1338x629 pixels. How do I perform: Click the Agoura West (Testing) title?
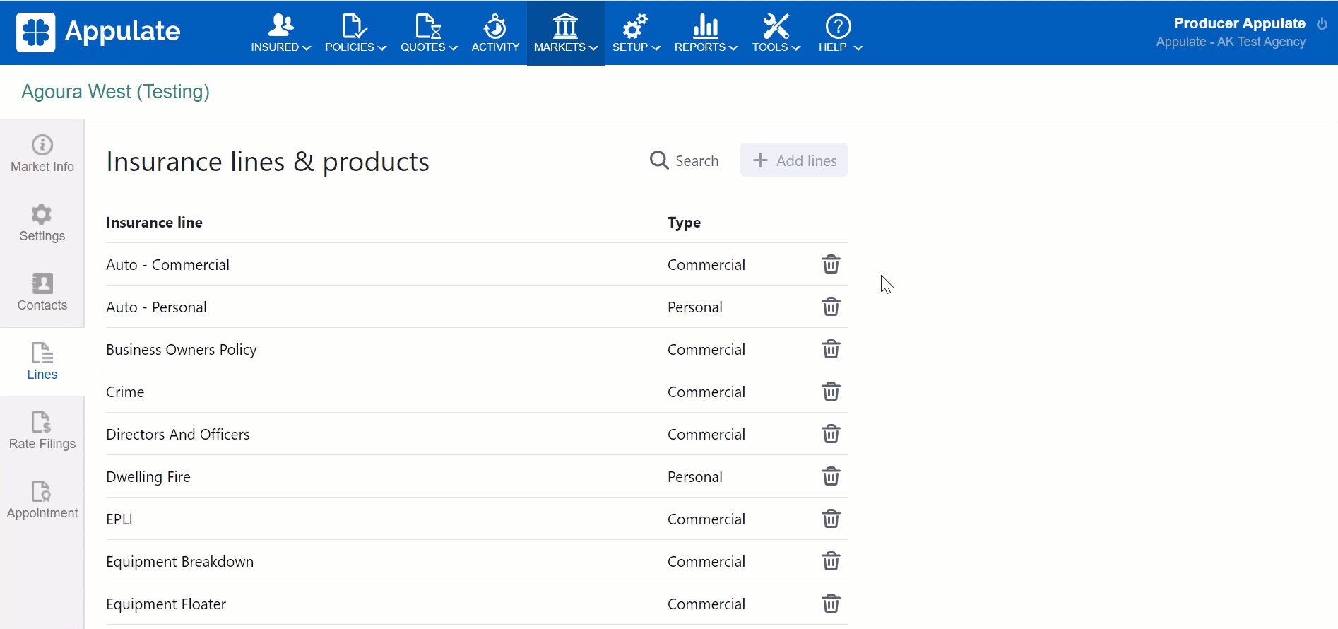115,92
